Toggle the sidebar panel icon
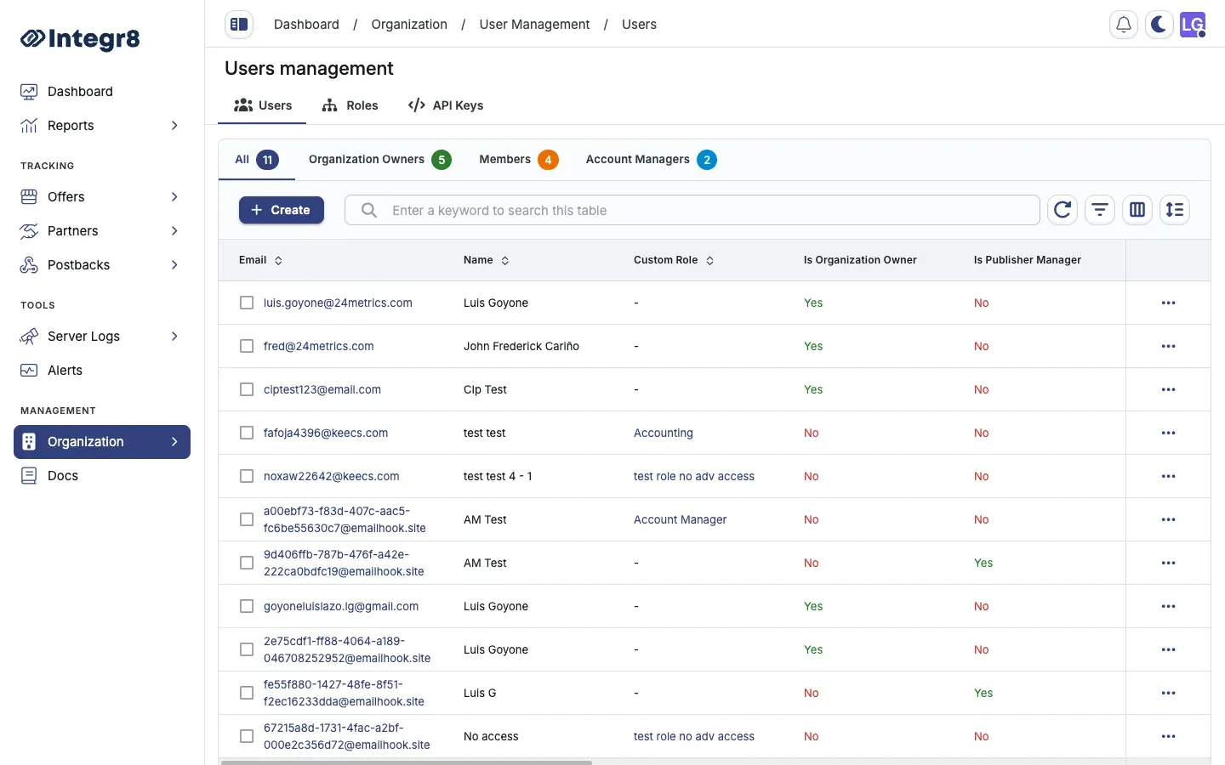Image resolution: width=1225 pixels, height=765 pixels. click(x=239, y=25)
